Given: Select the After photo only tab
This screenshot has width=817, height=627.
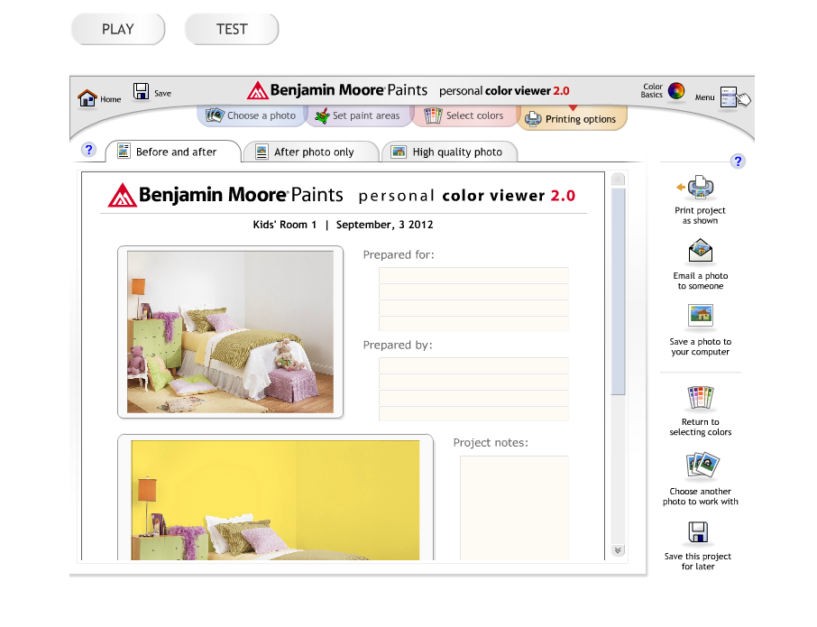Looking at the screenshot, I should (x=311, y=152).
